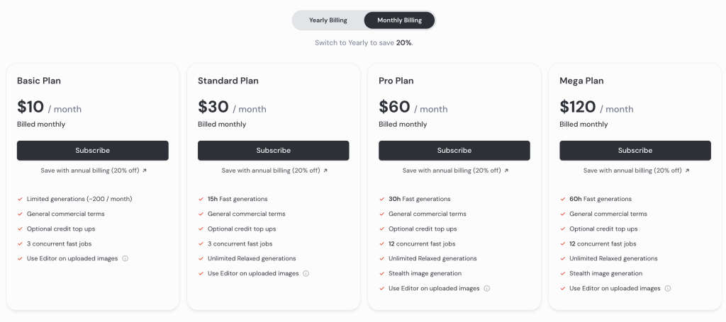Open Standard Plan annual billing savings link
726x322 pixels.
coord(271,171)
